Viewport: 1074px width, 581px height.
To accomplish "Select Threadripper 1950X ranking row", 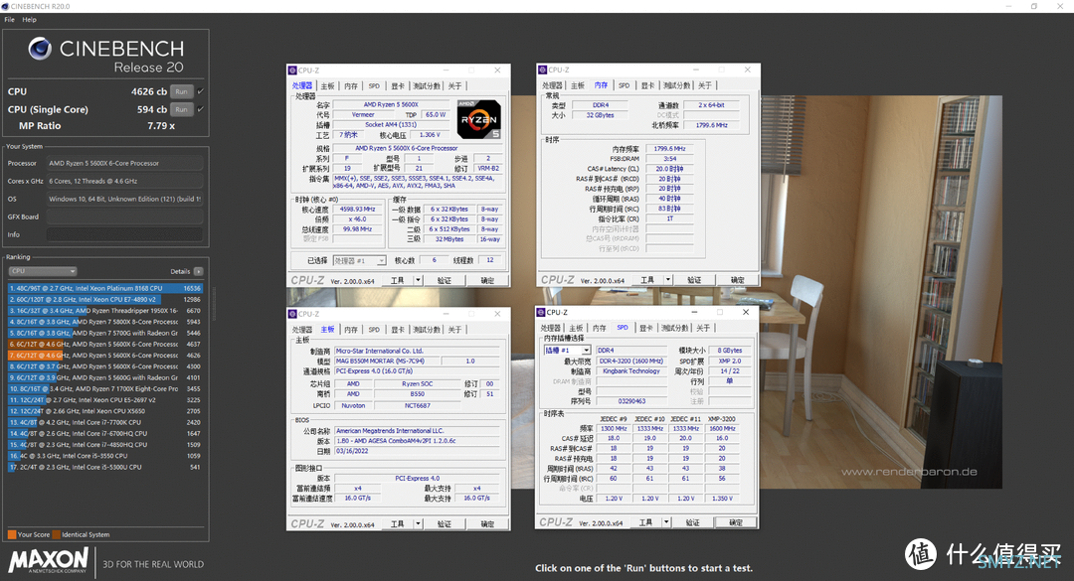I will coord(104,310).
